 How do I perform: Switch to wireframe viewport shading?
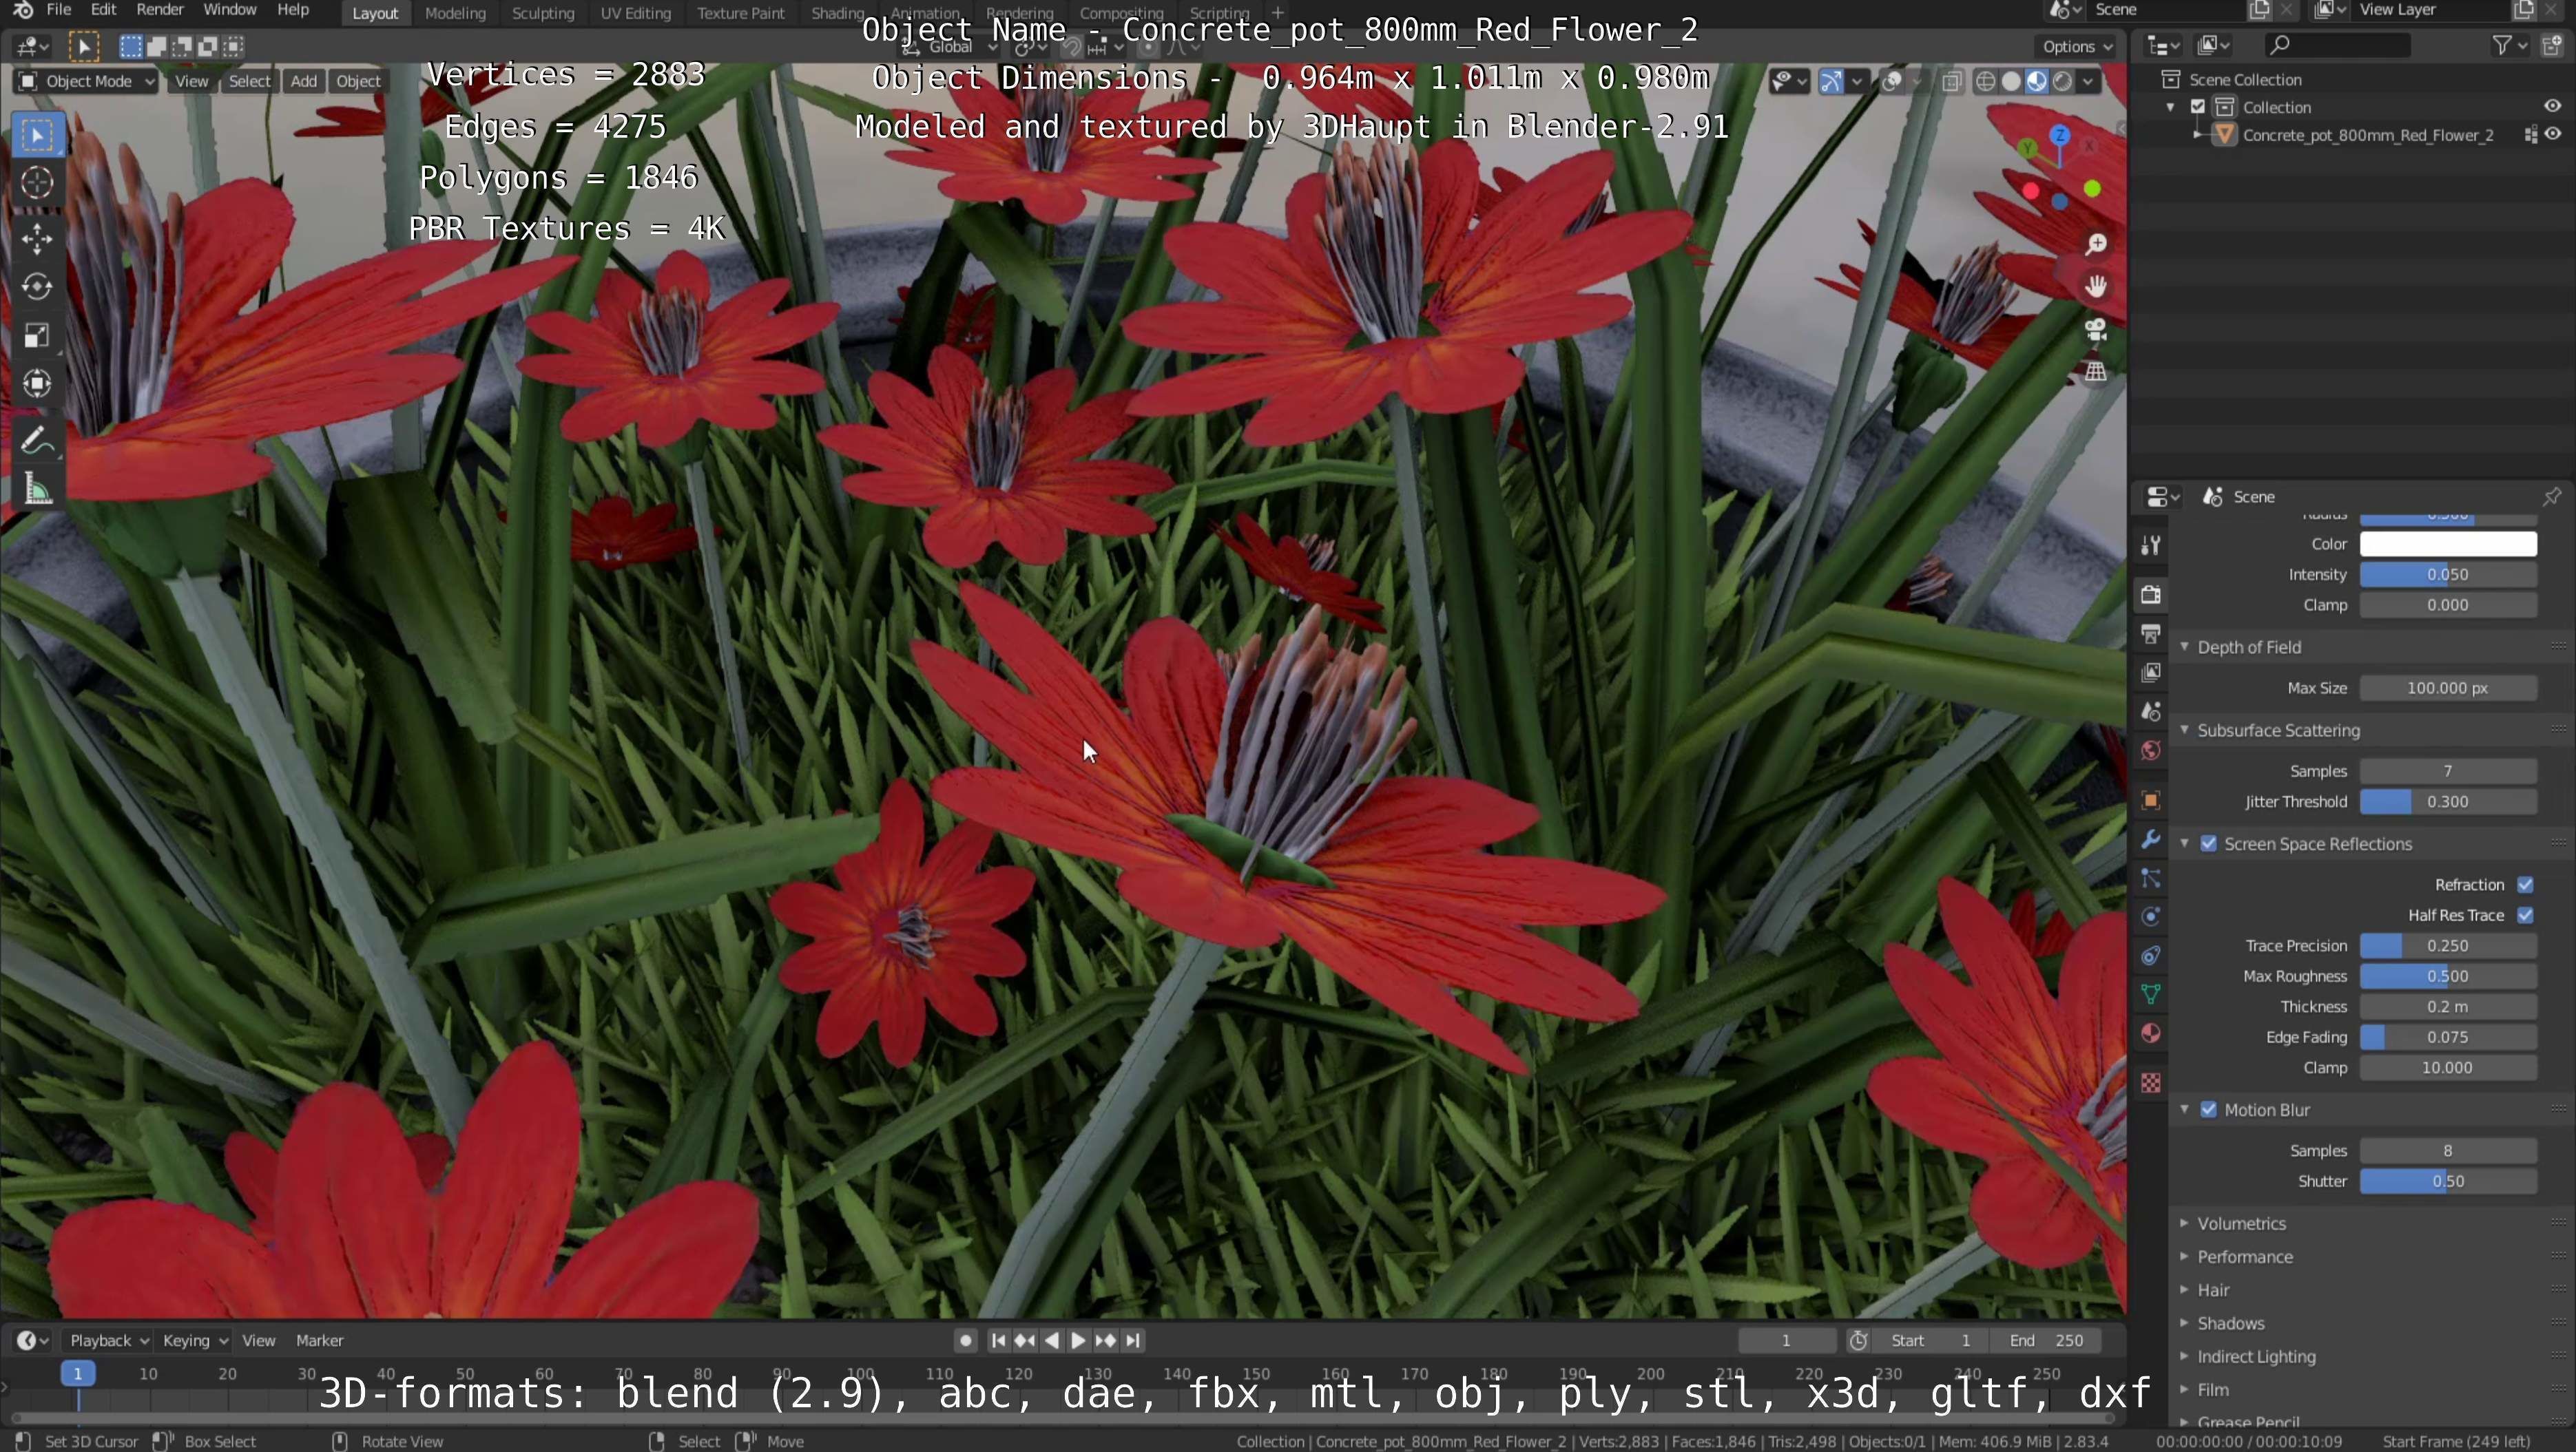1986,82
